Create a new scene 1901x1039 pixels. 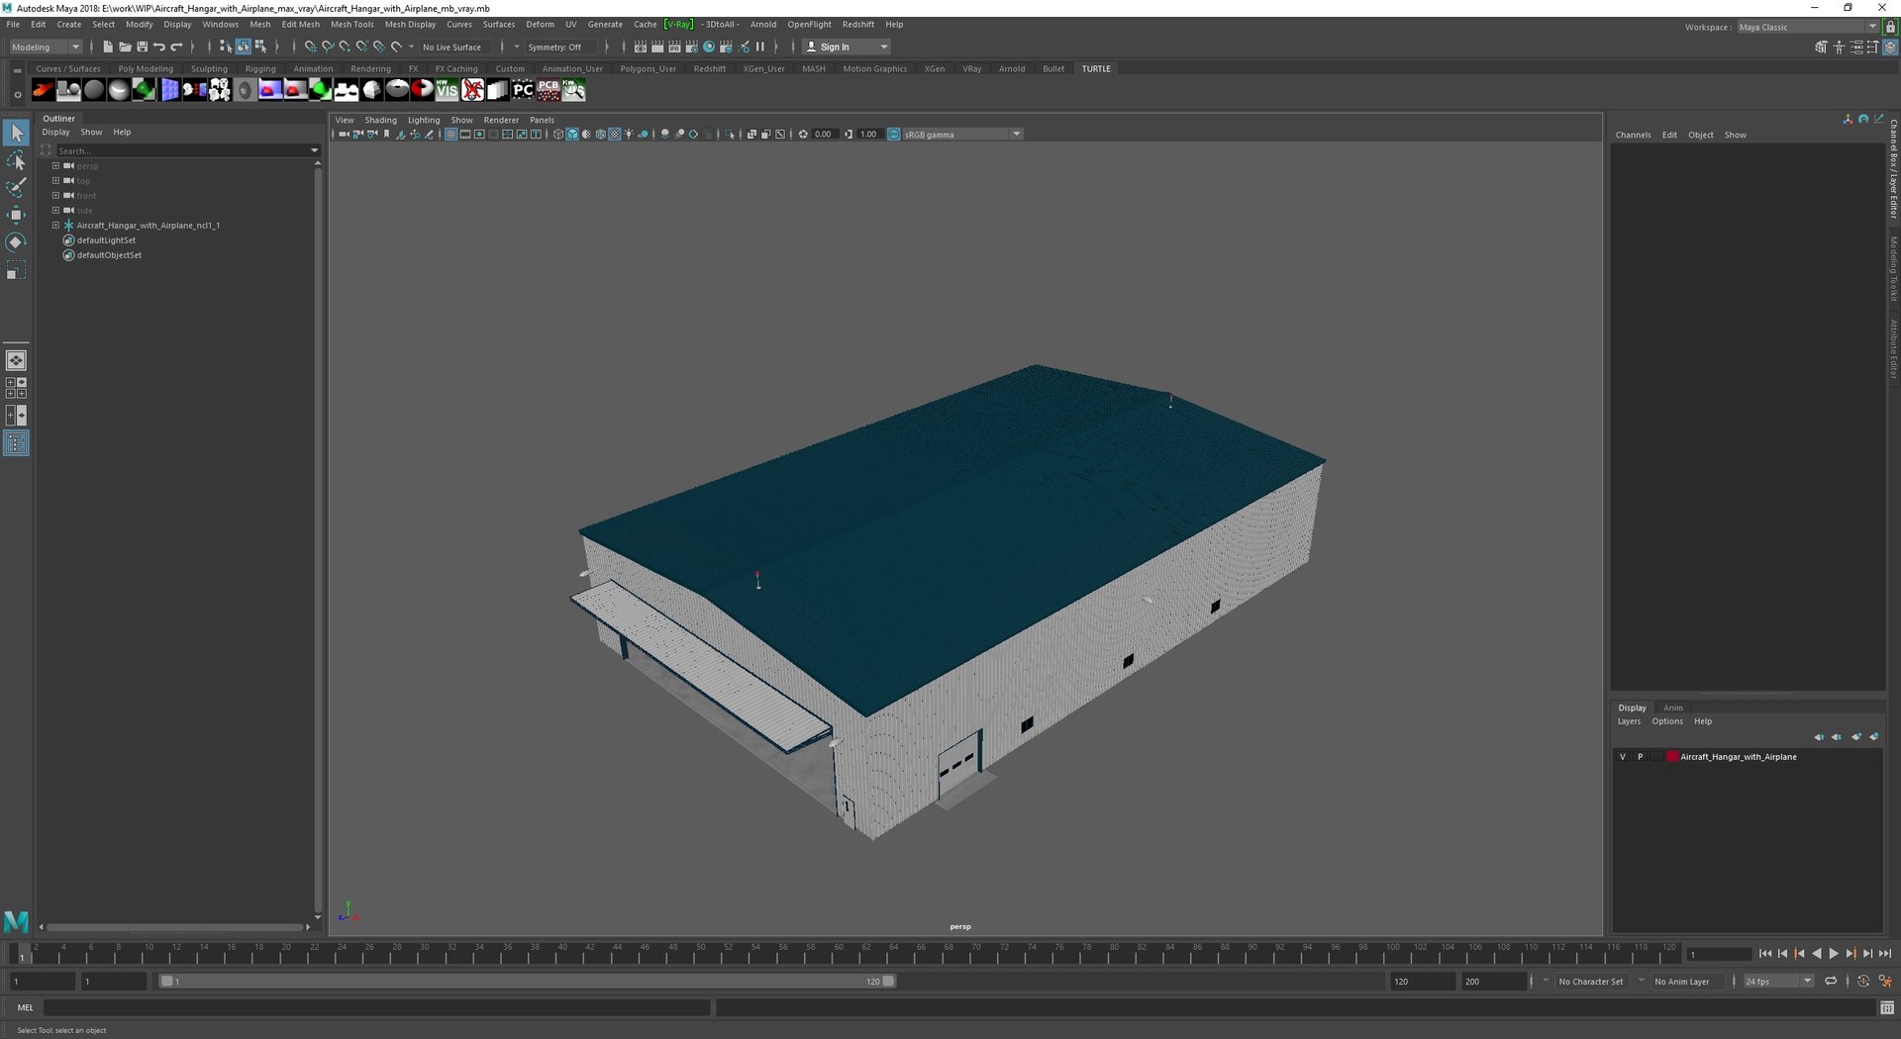point(108,47)
